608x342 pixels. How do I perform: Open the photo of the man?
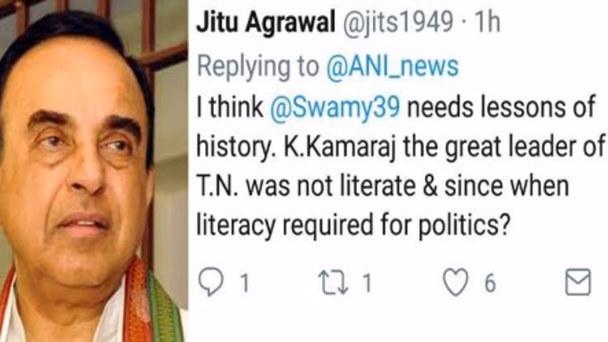click(x=94, y=171)
